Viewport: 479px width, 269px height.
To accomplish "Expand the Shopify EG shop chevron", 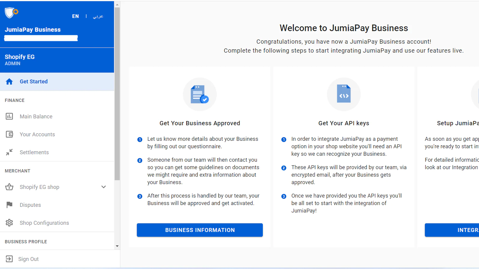I will (104, 187).
